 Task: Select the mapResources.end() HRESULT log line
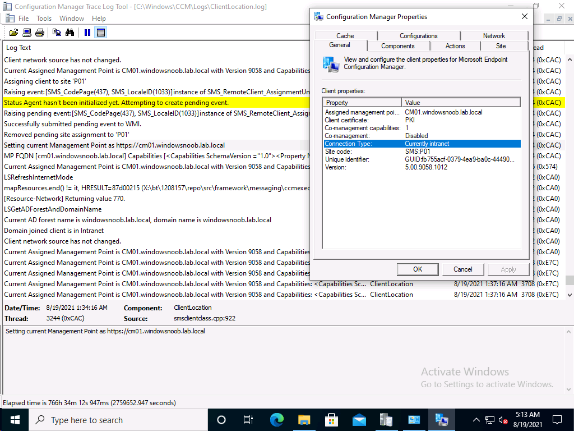[x=156, y=188]
